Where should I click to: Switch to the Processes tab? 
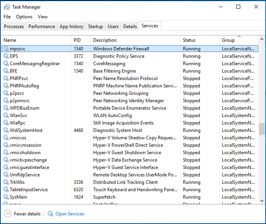click(14, 27)
